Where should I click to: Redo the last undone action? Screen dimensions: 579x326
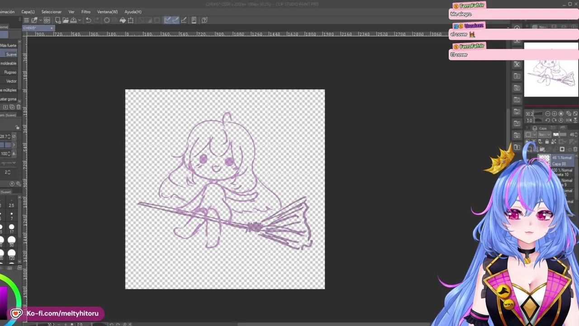coord(96,20)
